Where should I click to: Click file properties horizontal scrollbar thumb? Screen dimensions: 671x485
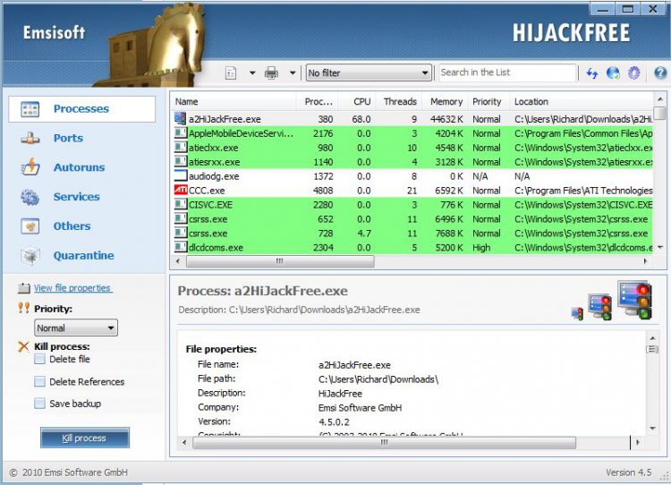384,442
